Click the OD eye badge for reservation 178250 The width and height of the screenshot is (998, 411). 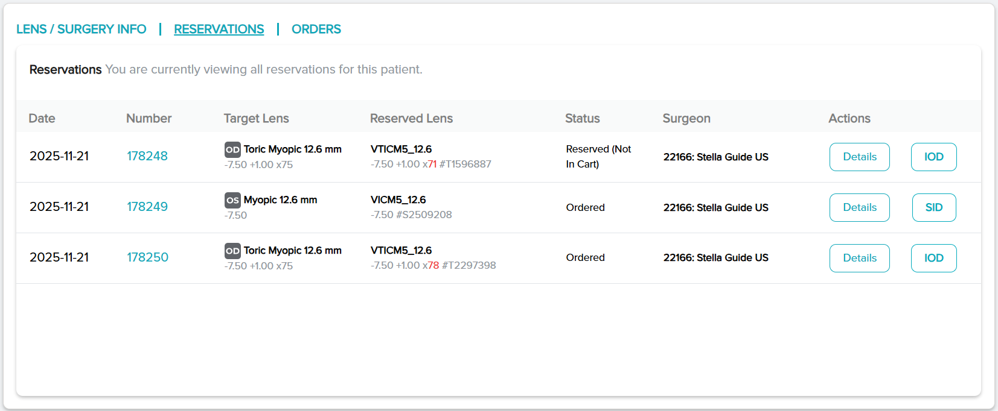tap(232, 251)
